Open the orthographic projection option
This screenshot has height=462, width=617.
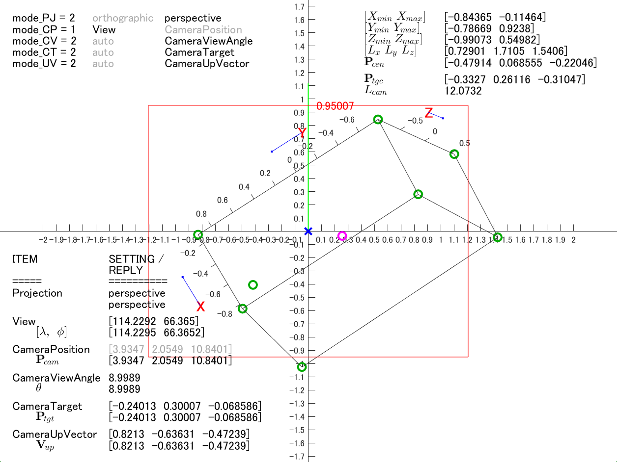pyautogui.click(x=122, y=18)
